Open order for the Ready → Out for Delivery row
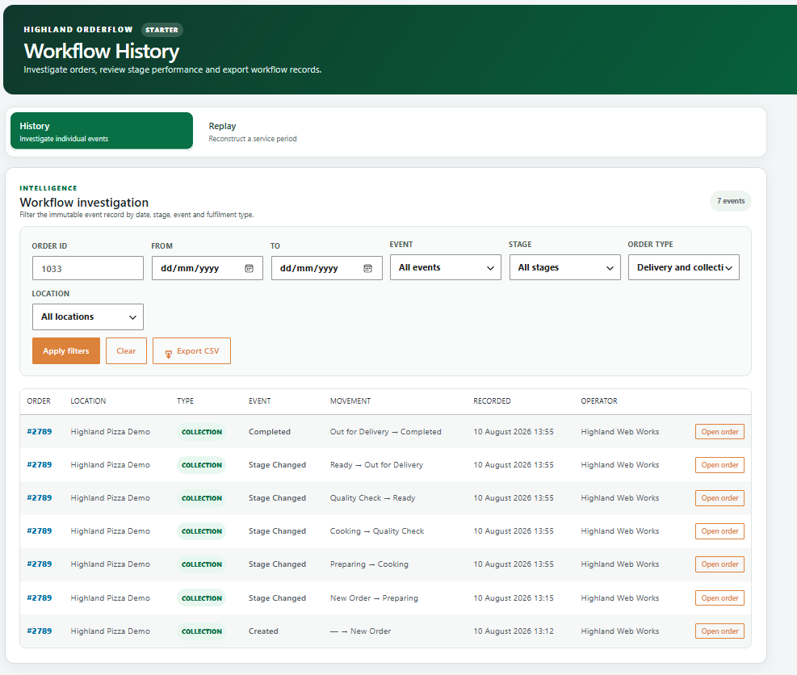Screen dimensions: 797x675 (x=719, y=464)
